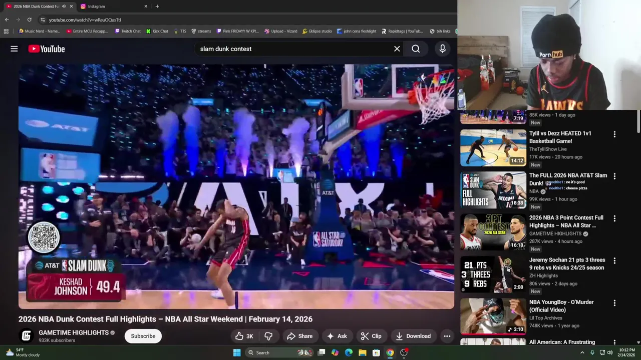The height and width of the screenshot is (360, 641).
Task: Click the video player area
Action: tap(236, 186)
